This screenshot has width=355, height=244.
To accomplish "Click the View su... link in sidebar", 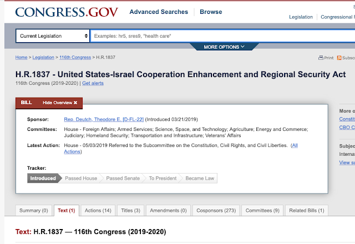I will (x=347, y=162).
